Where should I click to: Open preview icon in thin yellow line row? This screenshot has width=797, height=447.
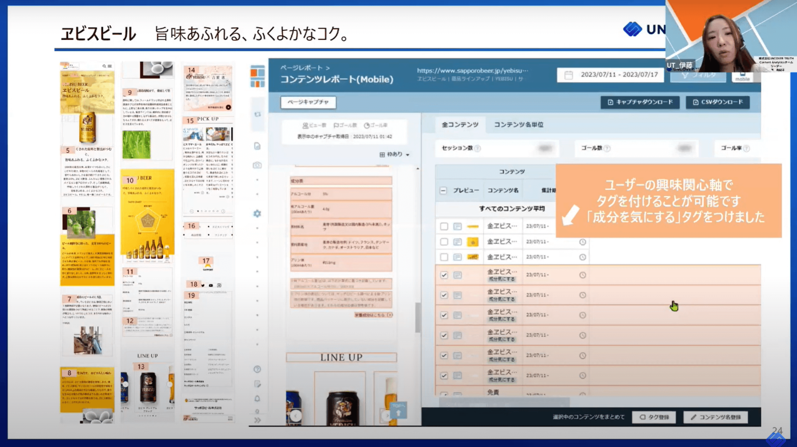pyautogui.click(x=457, y=226)
